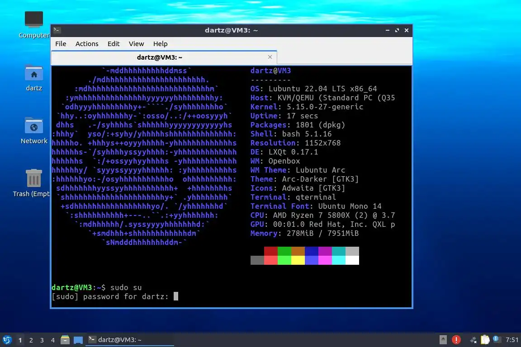Viewport: 521px width, 347px height.
Task: Close the dartz@VM3 terminal tab
Action: (270, 57)
